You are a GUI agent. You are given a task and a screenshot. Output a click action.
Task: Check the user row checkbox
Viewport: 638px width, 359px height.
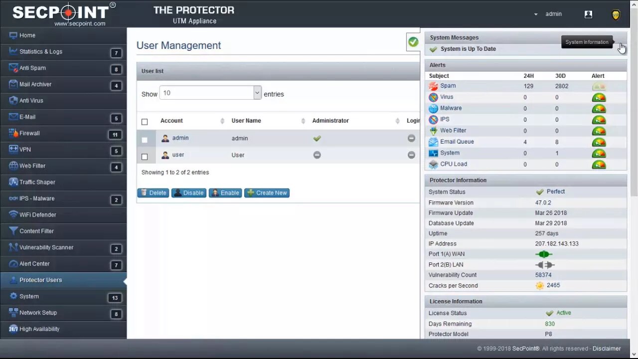pos(145,157)
